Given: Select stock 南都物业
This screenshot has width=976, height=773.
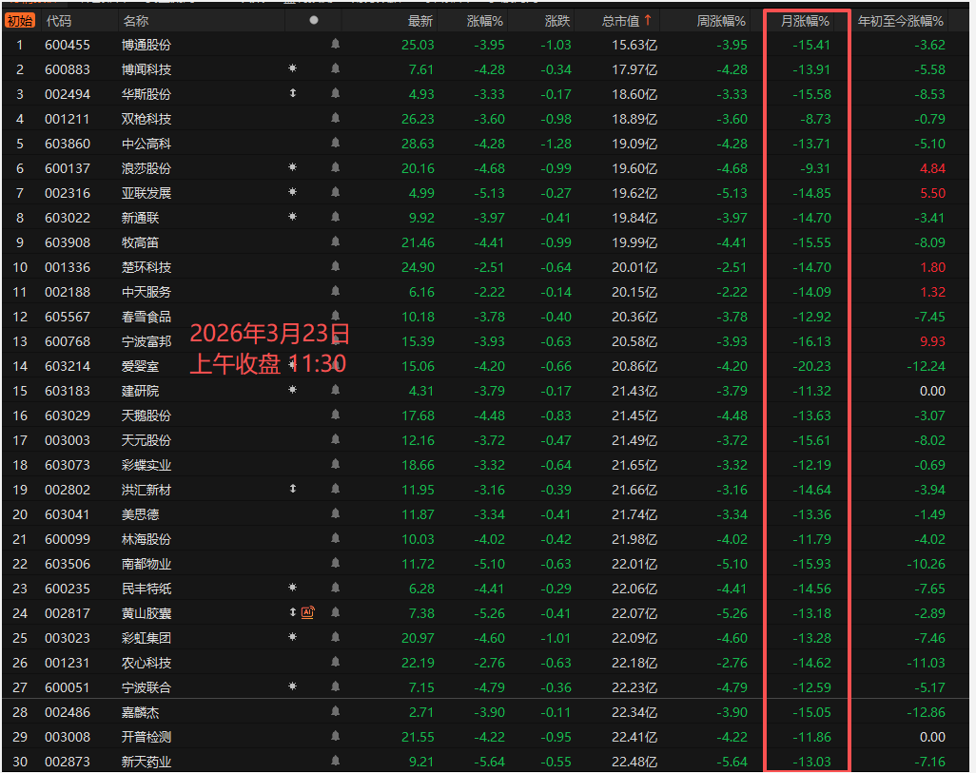Looking at the screenshot, I should [146, 564].
